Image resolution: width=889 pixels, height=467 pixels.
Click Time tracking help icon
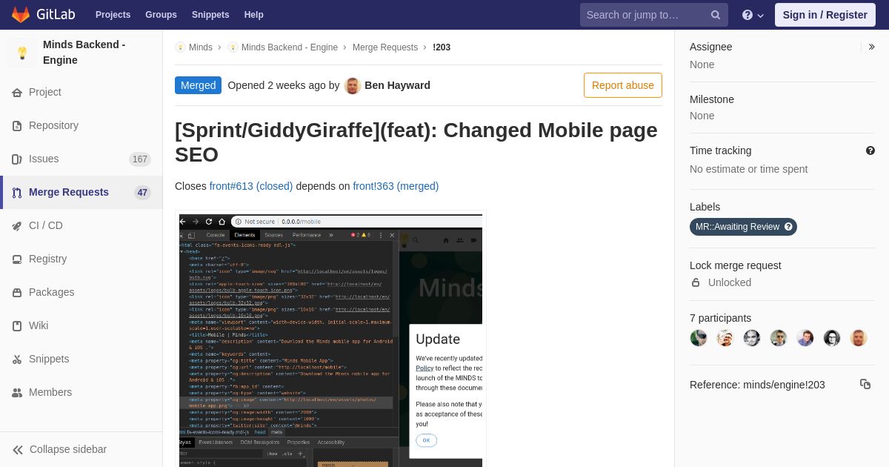[x=870, y=150]
